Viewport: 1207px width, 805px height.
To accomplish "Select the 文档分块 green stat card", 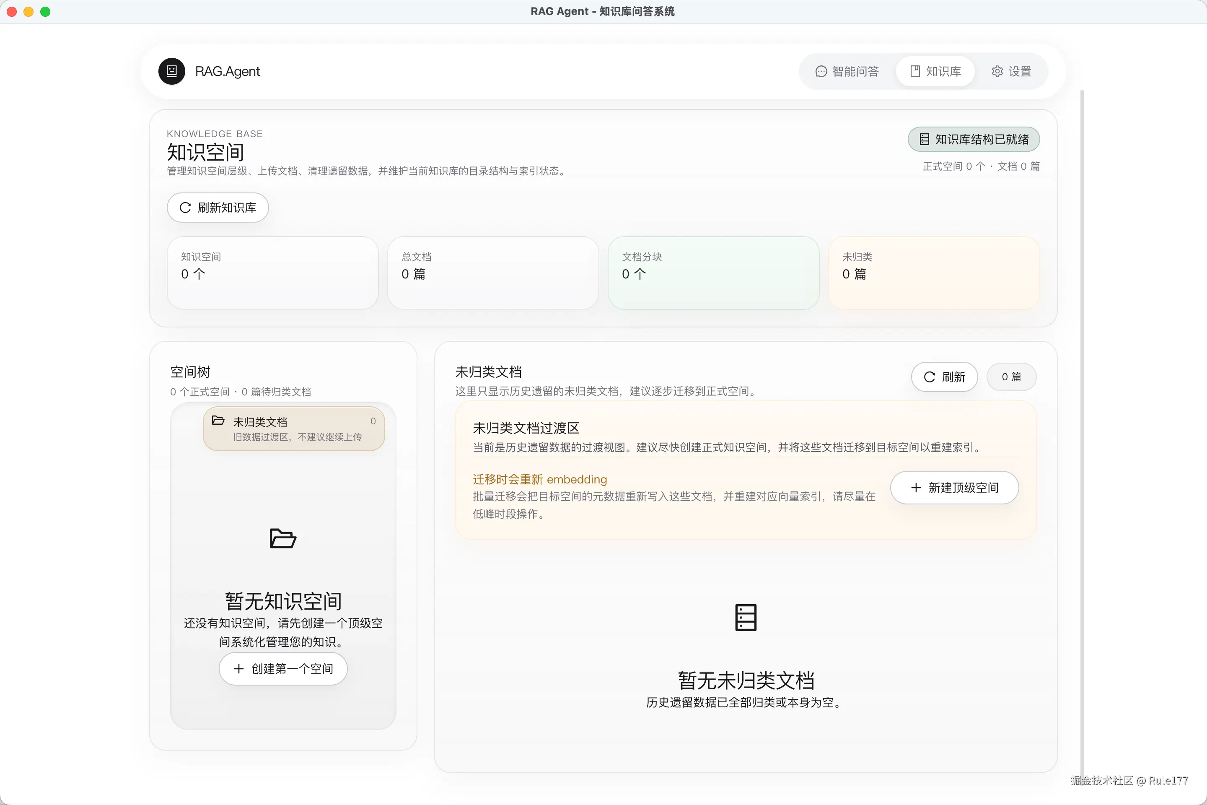I will [713, 273].
